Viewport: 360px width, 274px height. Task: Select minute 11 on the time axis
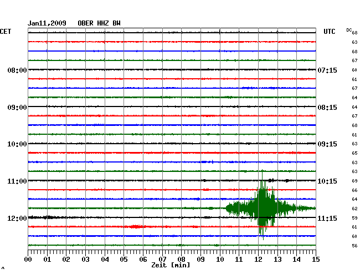pos(239,259)
